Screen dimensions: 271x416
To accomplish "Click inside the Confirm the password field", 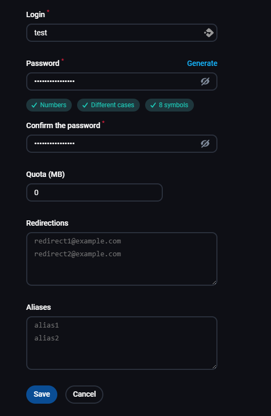I will [x=122, y=144].
